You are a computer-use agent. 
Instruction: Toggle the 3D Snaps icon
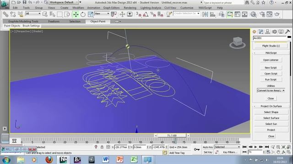click(x=138, y=14)
